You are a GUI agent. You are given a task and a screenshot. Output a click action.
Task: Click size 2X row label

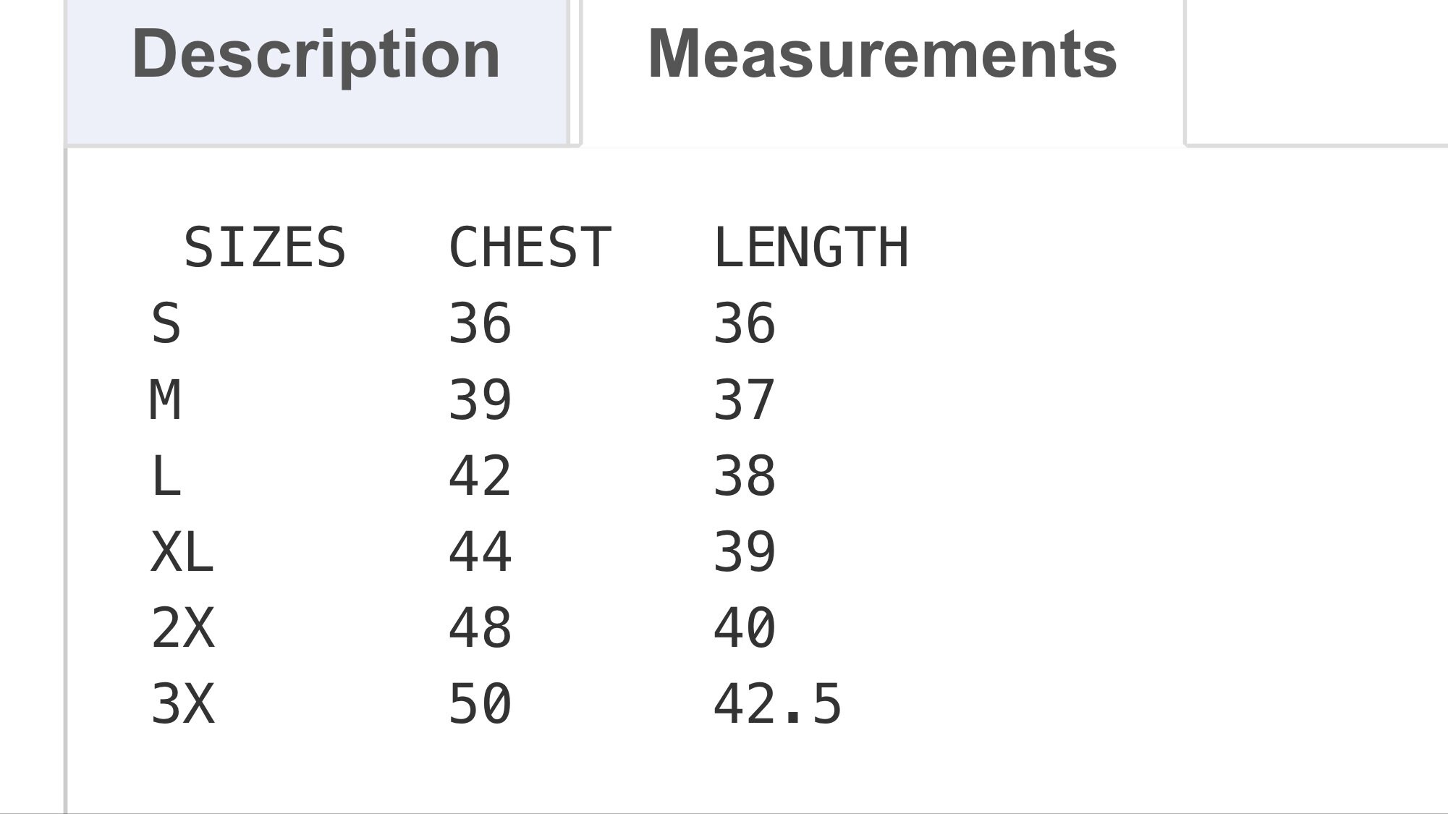coord(182,628)
